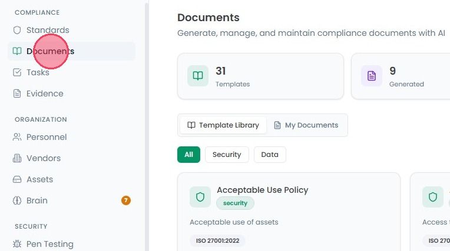Click the ORGANIZATION section label
This screenshot has height=251, width=450.
click(41, 119)
